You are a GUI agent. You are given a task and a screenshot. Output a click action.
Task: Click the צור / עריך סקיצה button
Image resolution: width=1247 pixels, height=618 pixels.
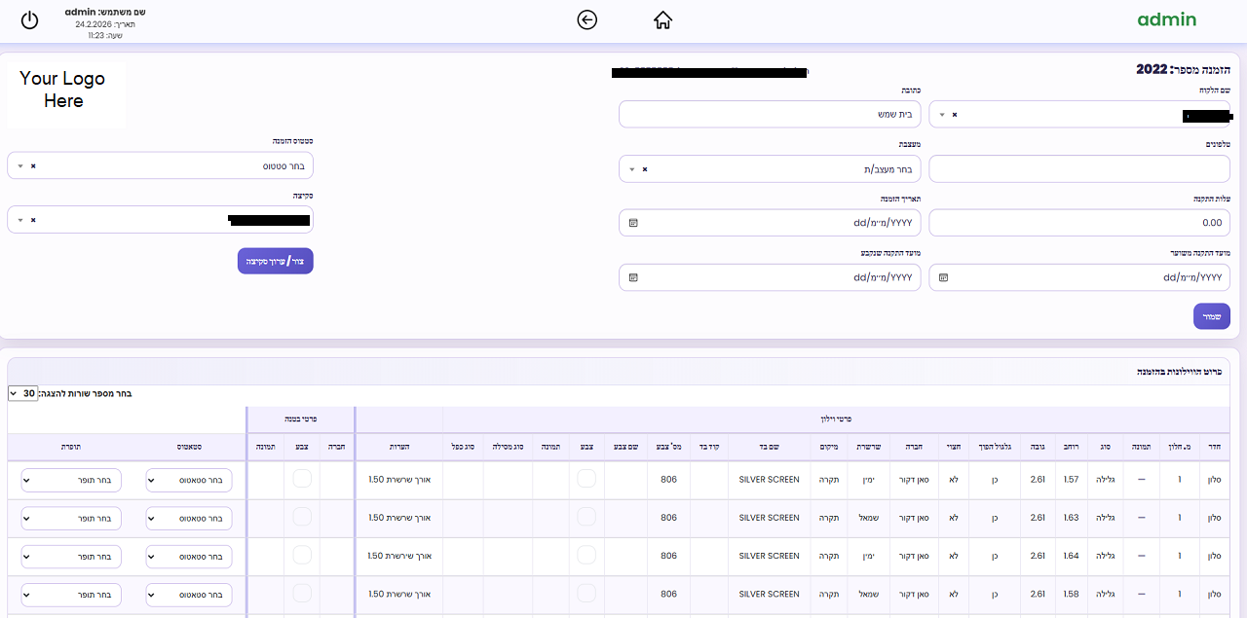275,261
